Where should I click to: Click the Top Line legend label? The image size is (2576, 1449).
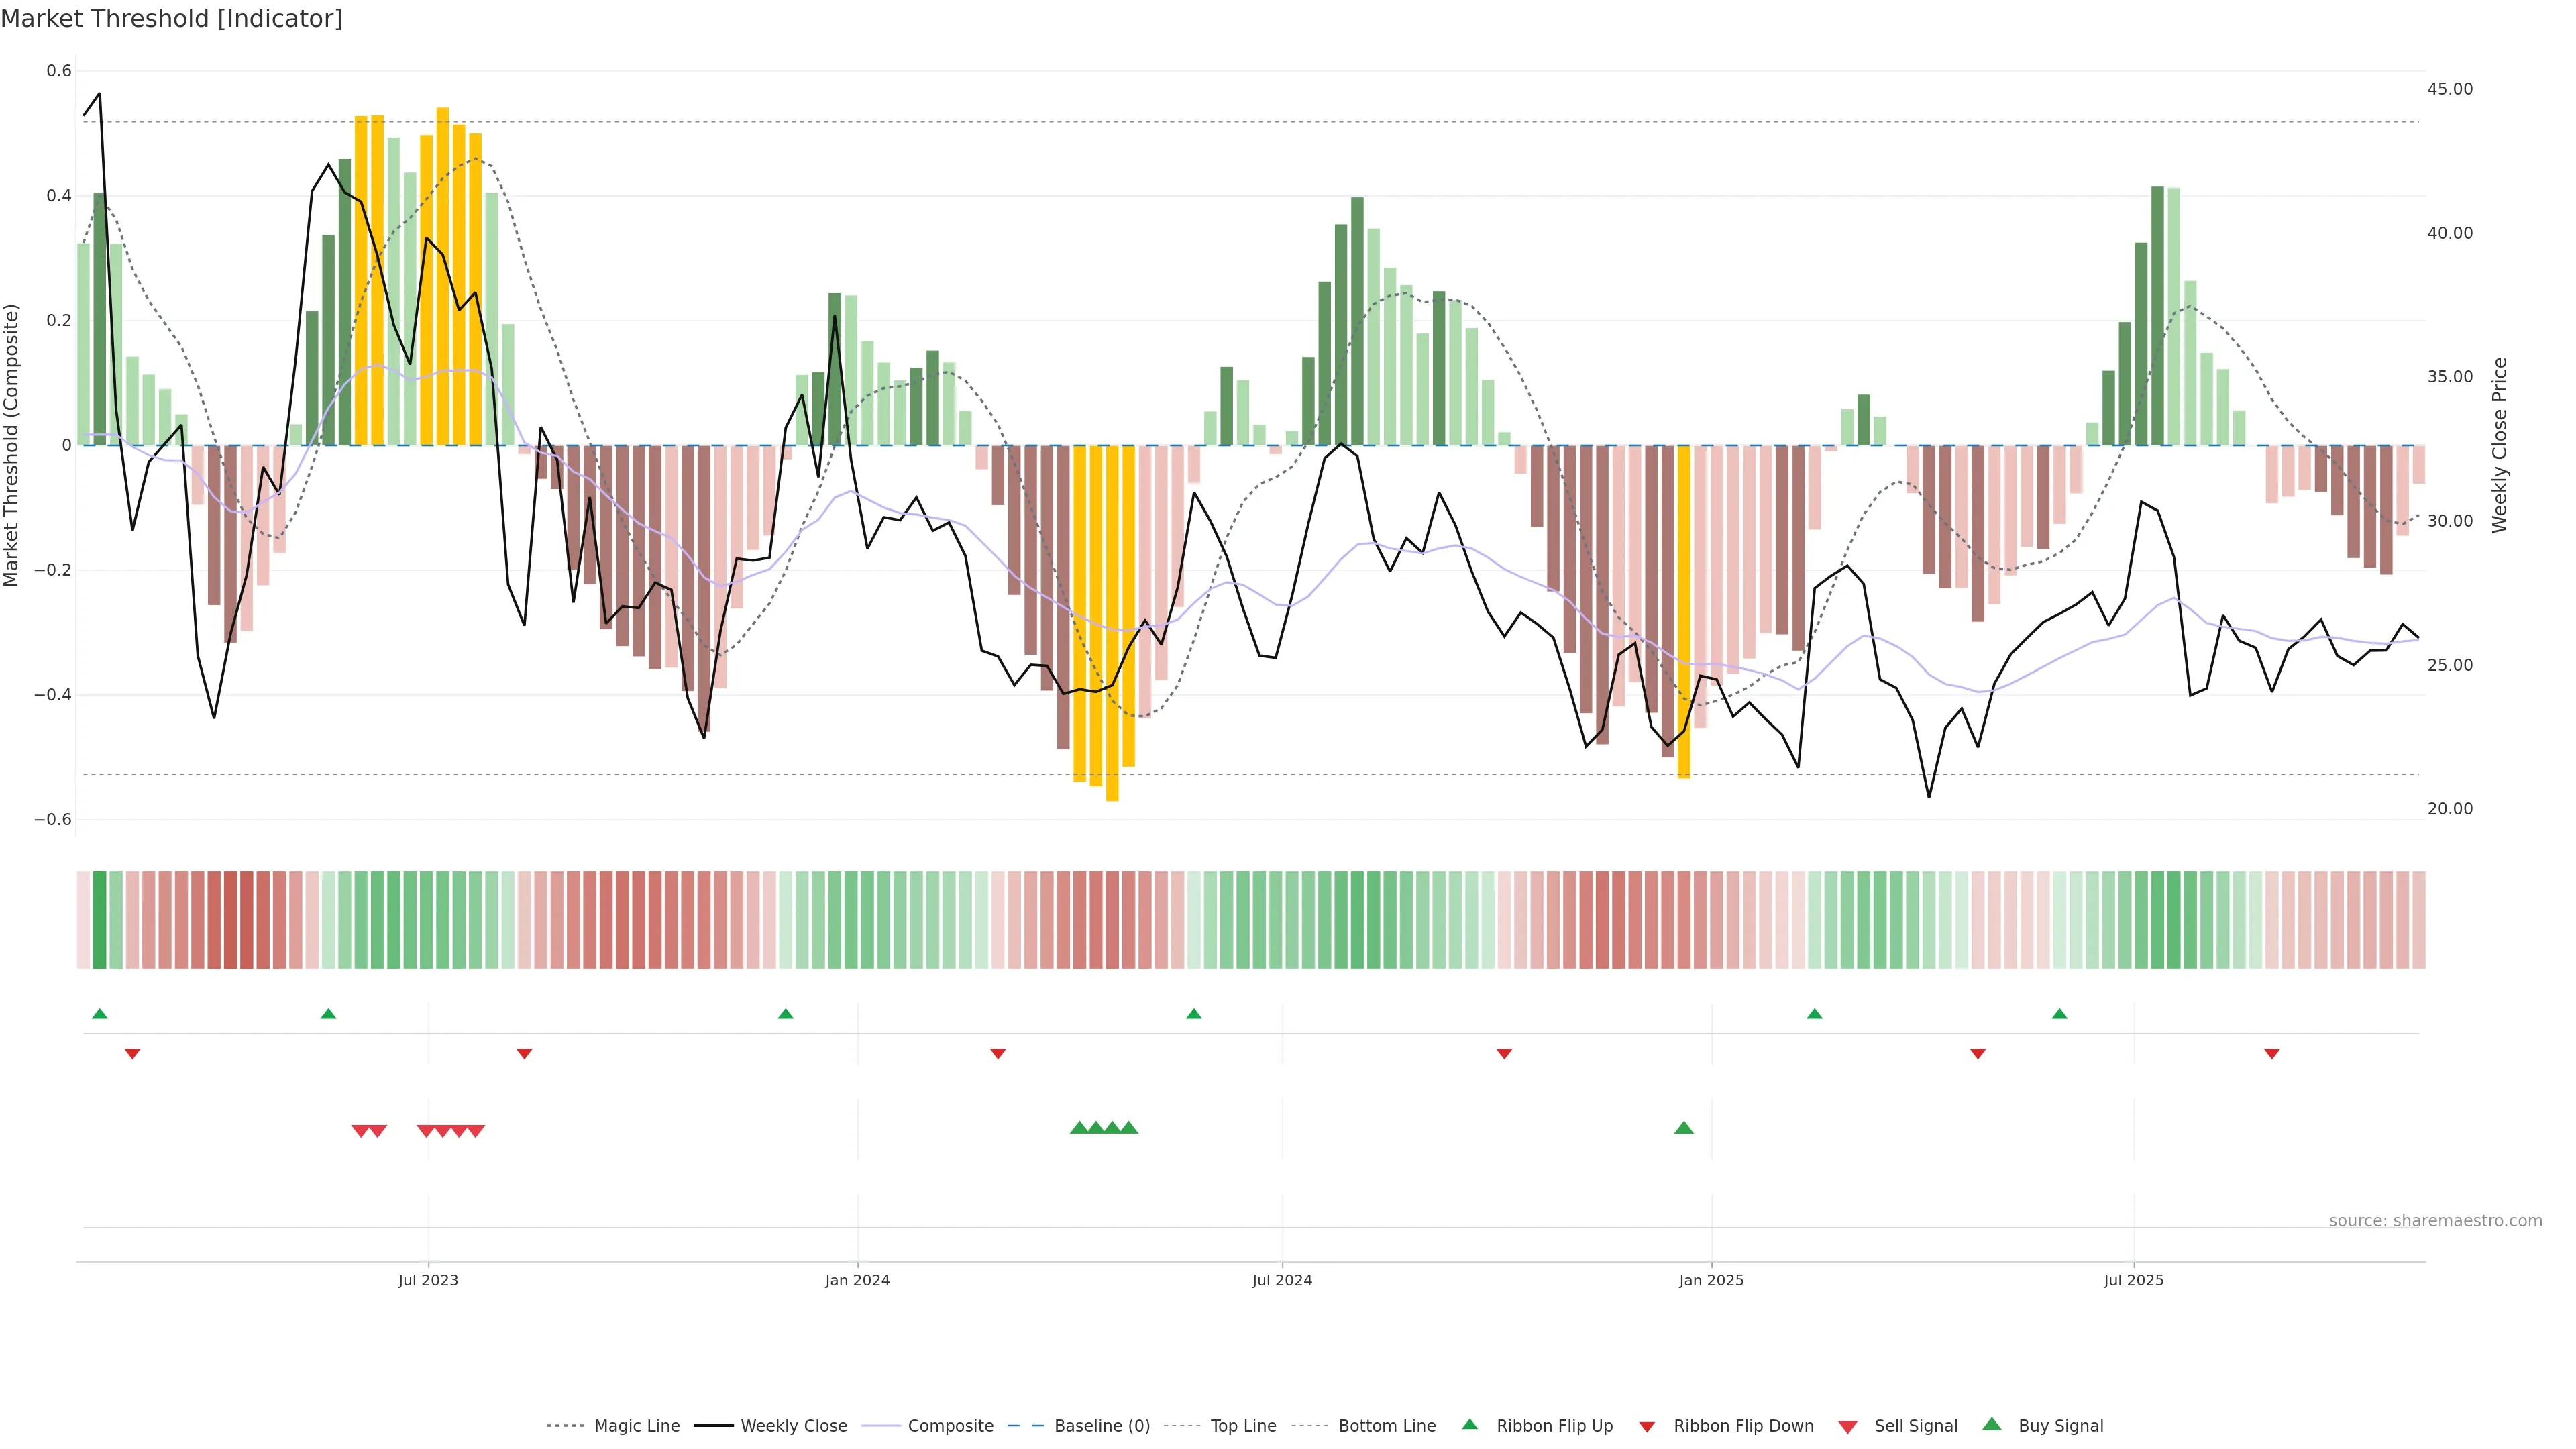click(1243, 1426)
